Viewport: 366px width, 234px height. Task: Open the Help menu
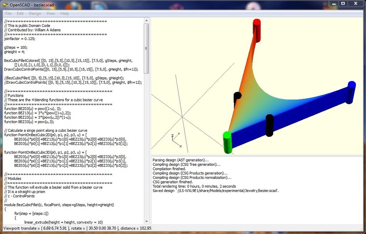(64, 14)
